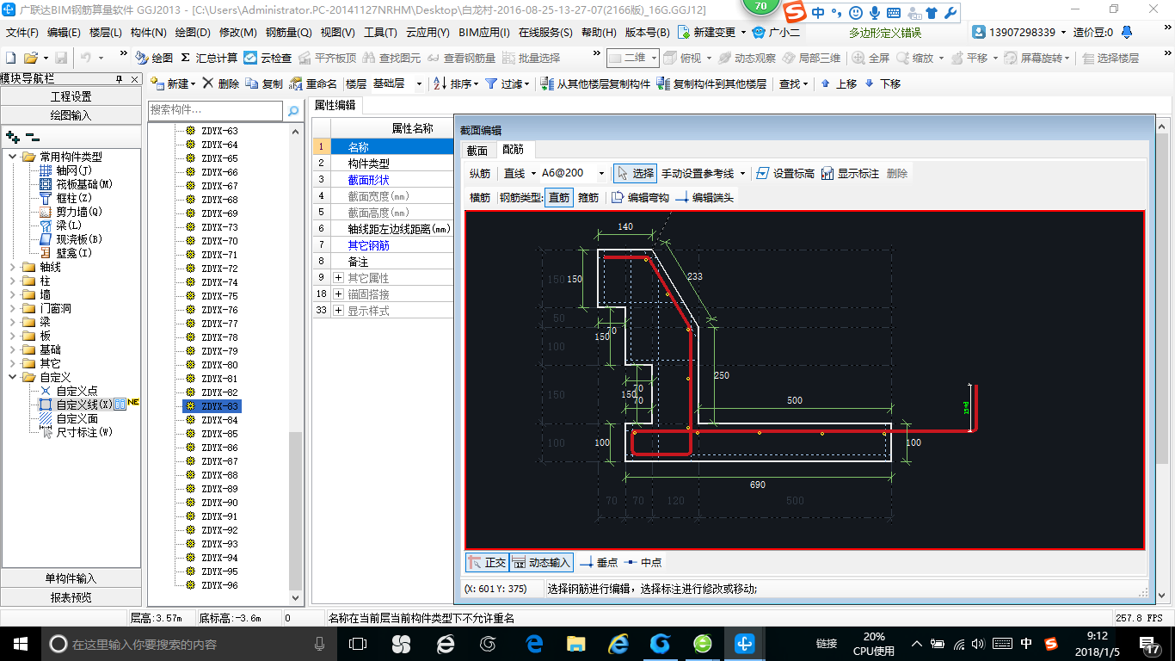Select ZDYX-84 in component list
The height and width of the screenshot is (661, 1175).
pos(219,420)
